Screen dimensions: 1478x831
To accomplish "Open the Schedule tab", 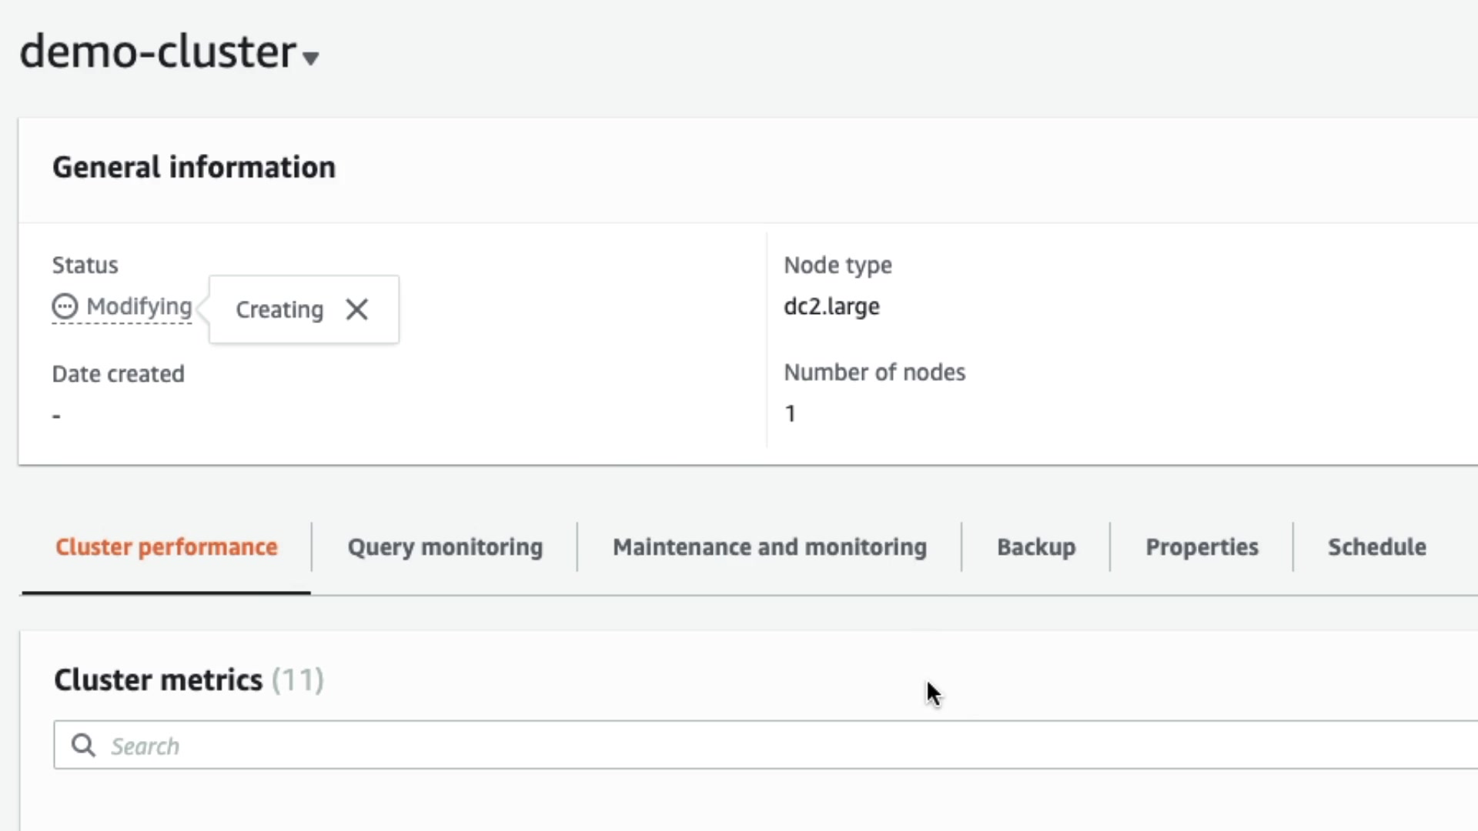I will pyautogui.click(x=1376, y=547).
